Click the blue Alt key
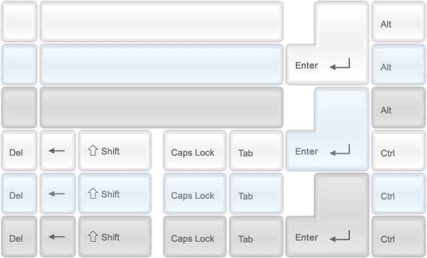 coord(398,64)
